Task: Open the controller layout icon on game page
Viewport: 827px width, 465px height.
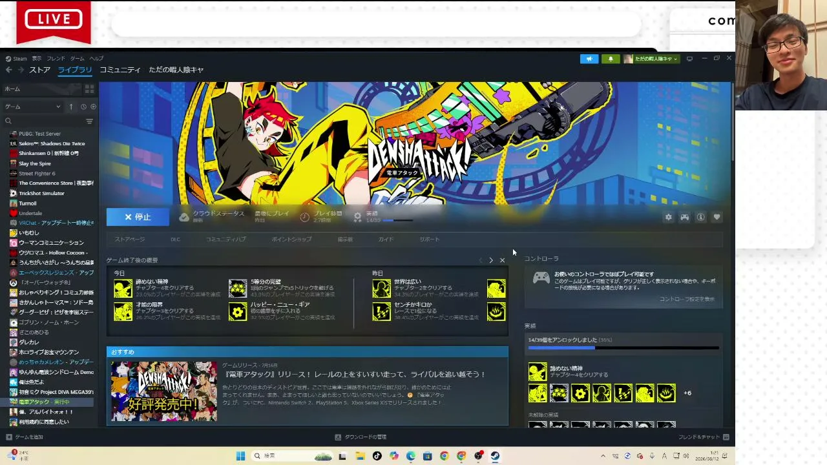Action: [684, 217]
